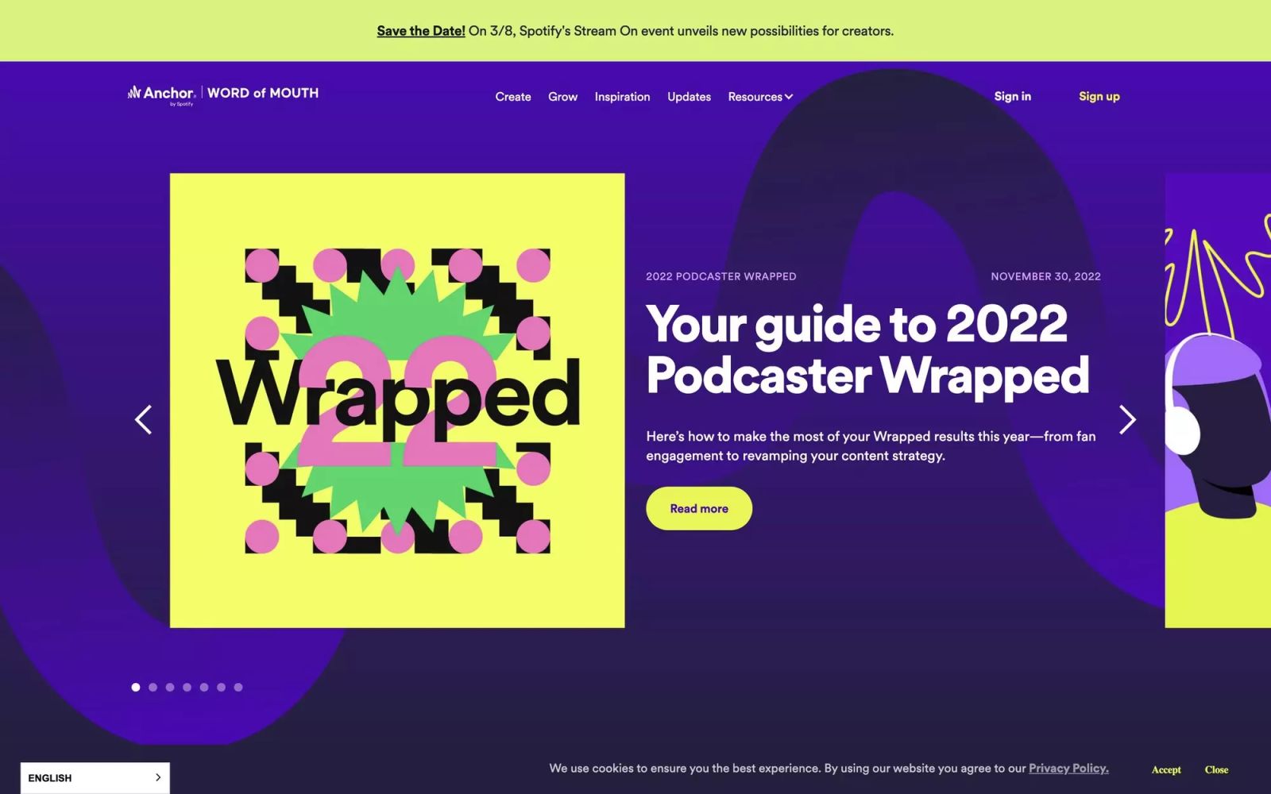Click the NOVEMBER 30, 2022 date text
Screen dimensions: 1271x794
tap(1045, 276)
